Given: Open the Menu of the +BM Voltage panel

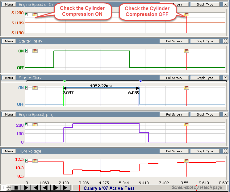Looking at the screenshot, I should point(9,151).
